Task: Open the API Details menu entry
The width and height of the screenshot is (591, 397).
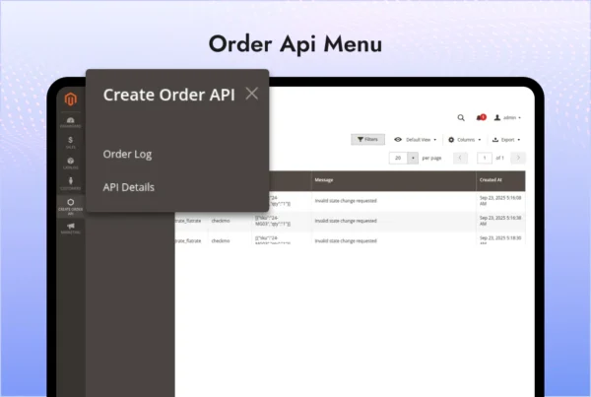Action: point(128,187)
